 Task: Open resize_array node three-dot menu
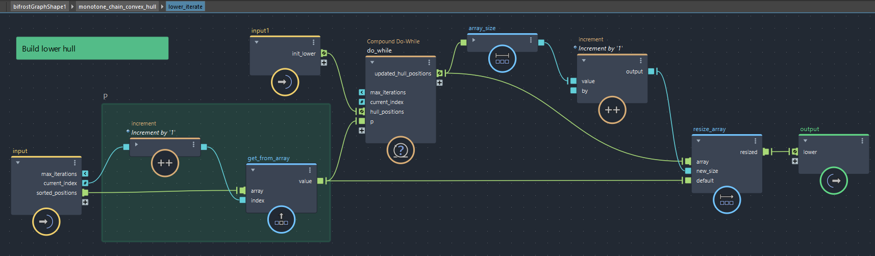pos(755,141)
